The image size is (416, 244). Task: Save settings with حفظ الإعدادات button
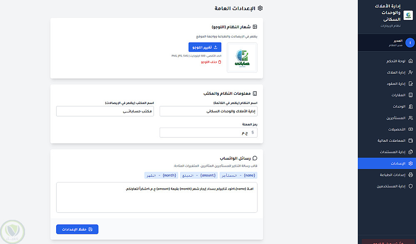[77, 229]
